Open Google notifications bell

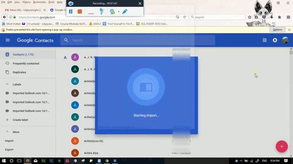pyautogui.click(x=275, y=40)
